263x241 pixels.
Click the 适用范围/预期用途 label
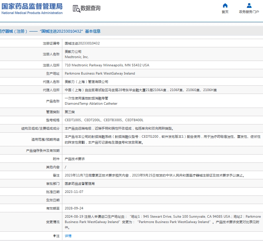coord(45,140)
